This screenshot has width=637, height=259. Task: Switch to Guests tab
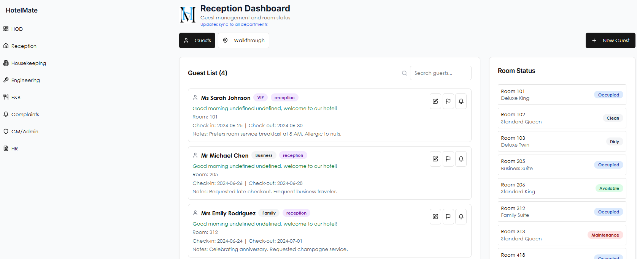click(197, 40)
